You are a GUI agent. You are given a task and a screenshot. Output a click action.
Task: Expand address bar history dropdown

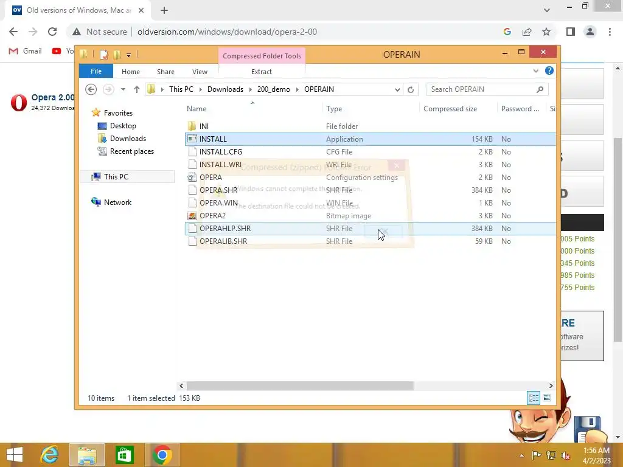[x=397, y=89]
